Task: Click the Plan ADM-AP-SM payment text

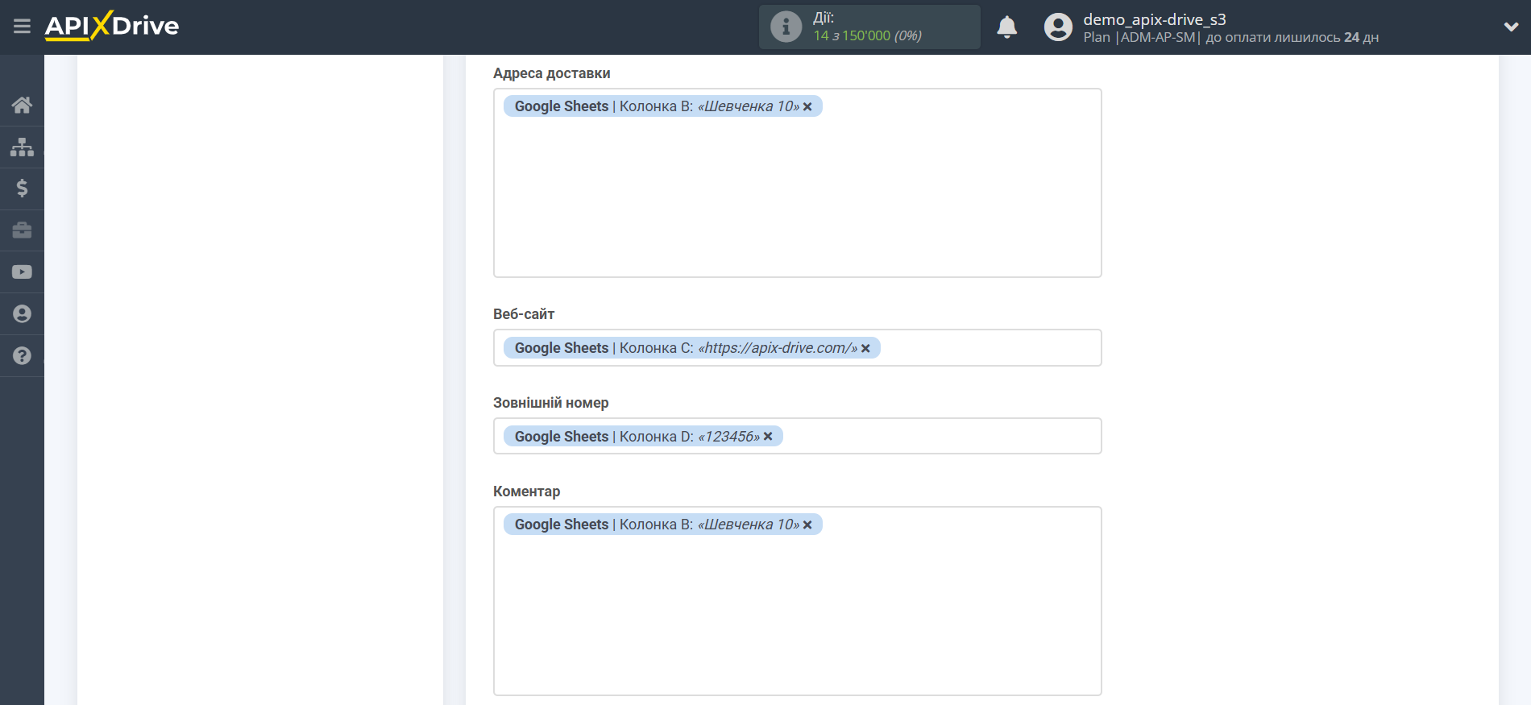Action: click(x=1230, y=37)
